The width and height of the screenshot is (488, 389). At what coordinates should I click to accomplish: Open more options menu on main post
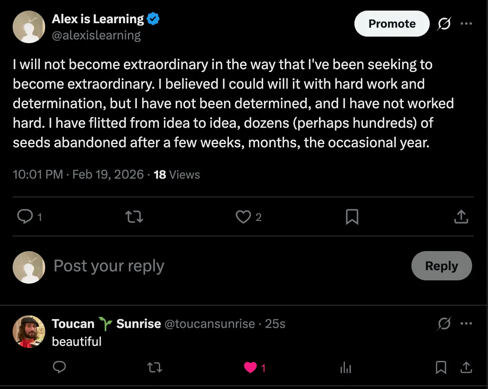[x=466, y=24]
